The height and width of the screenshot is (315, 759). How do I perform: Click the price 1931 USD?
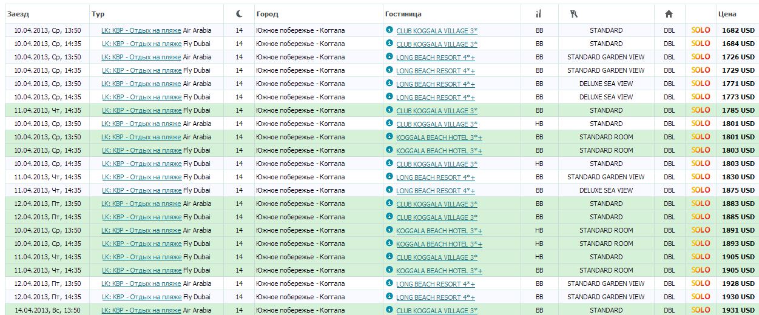point(738,310)
